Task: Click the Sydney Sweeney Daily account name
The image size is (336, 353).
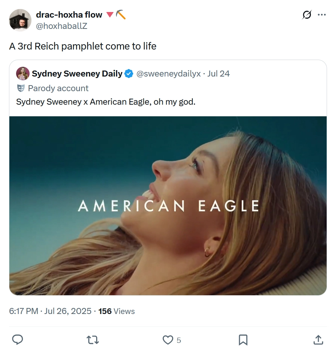Action: tap(77, 74)
